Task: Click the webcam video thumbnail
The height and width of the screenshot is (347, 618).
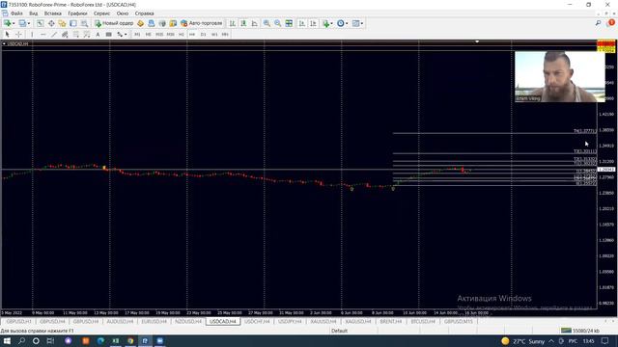Action: pyautogui.click(x=560, y=77)
